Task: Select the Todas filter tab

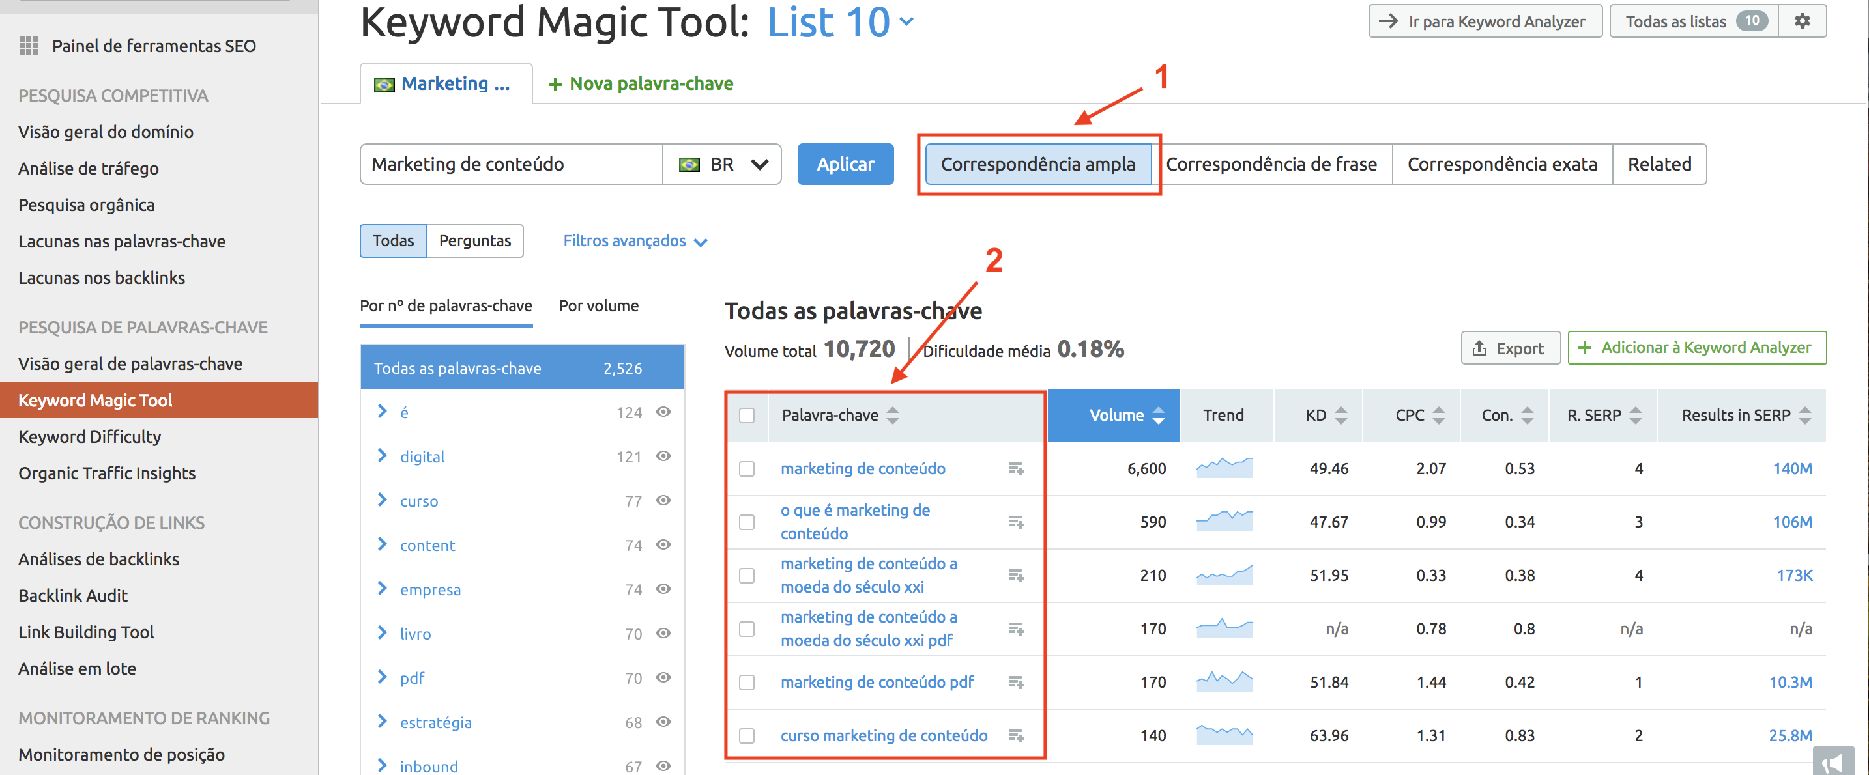Action: tap(393, 241)
